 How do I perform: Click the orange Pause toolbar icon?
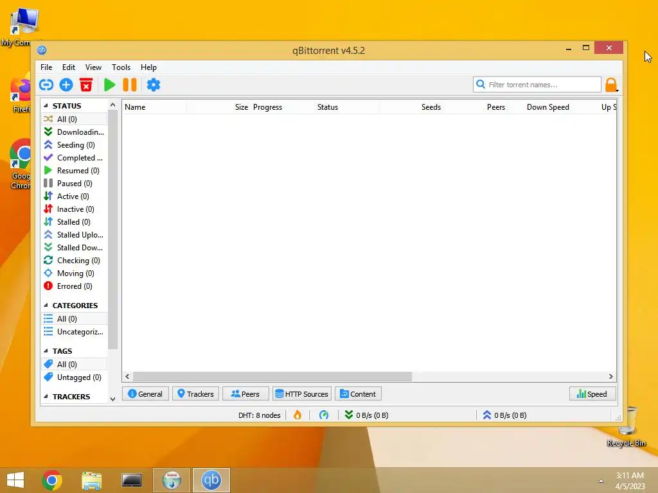click(x=130, y=85)
